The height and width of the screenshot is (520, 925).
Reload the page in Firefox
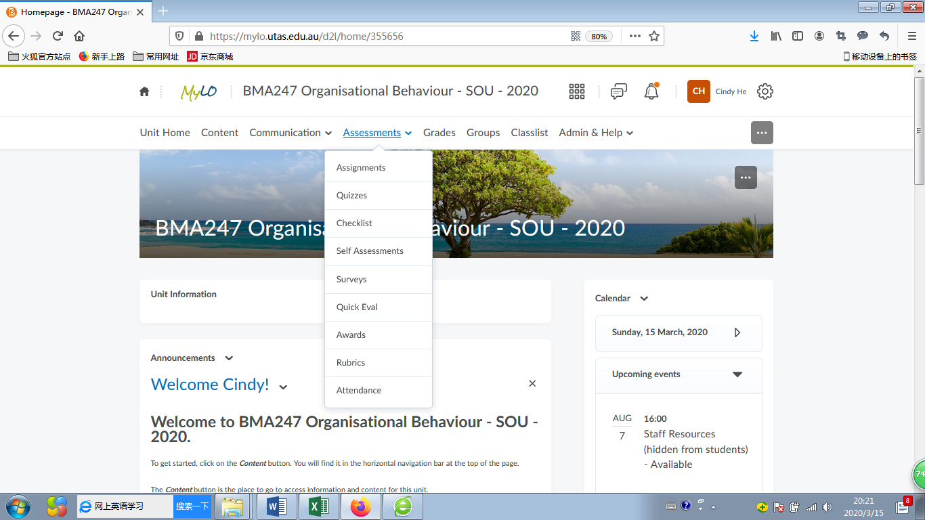(x=58, y=37)
